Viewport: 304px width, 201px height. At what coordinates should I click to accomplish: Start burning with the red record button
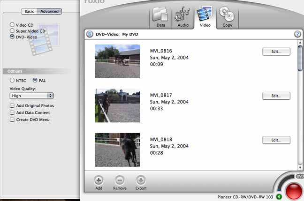pyautogui.click(x=294, y=191)
